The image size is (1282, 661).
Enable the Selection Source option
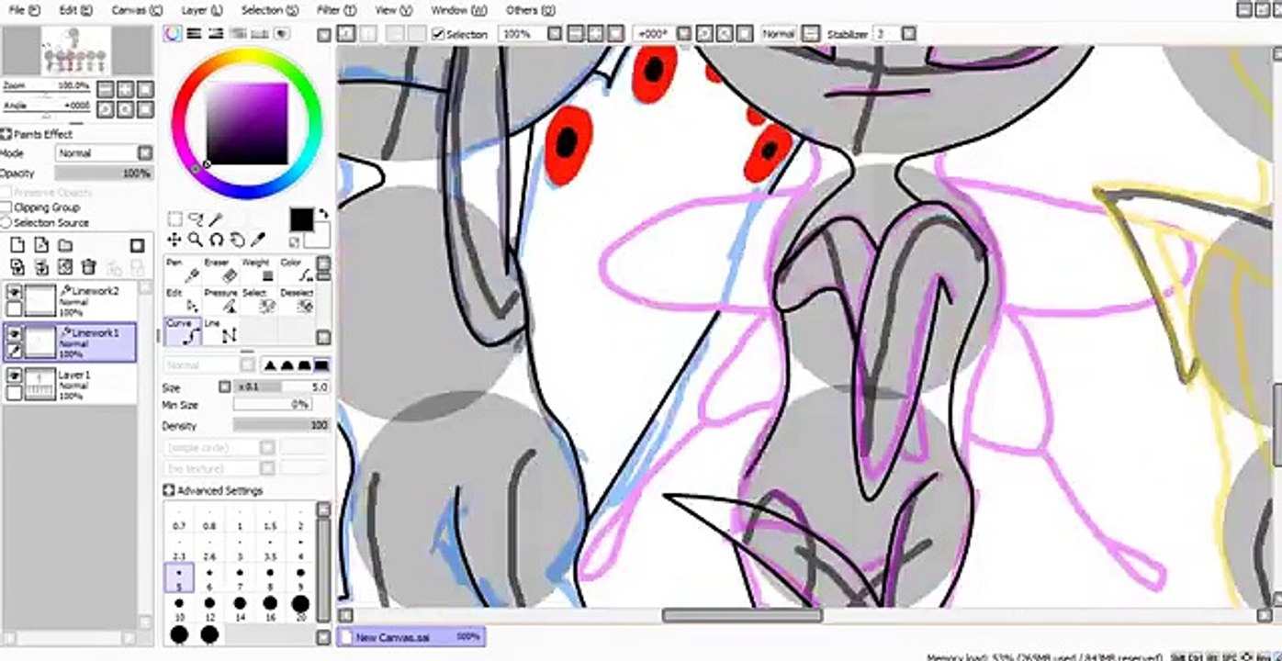coord(6,223)
